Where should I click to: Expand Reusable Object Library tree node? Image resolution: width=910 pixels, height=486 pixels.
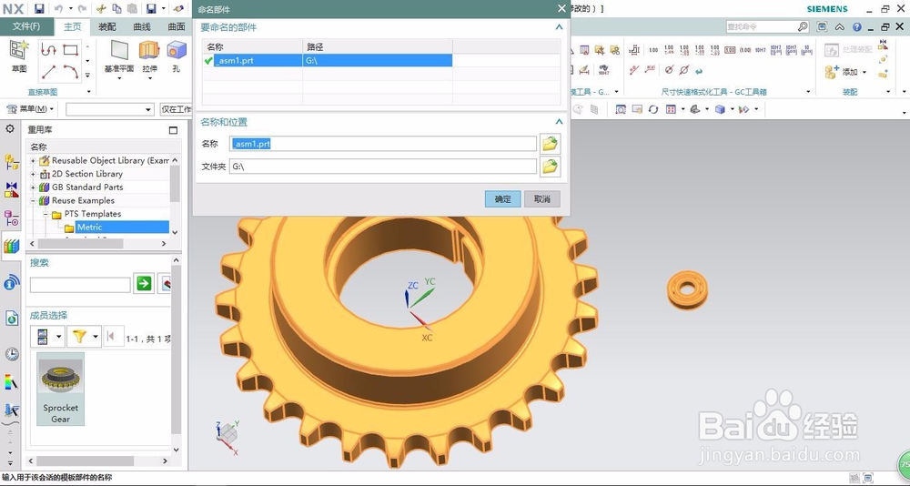click(x=33, y=160)
